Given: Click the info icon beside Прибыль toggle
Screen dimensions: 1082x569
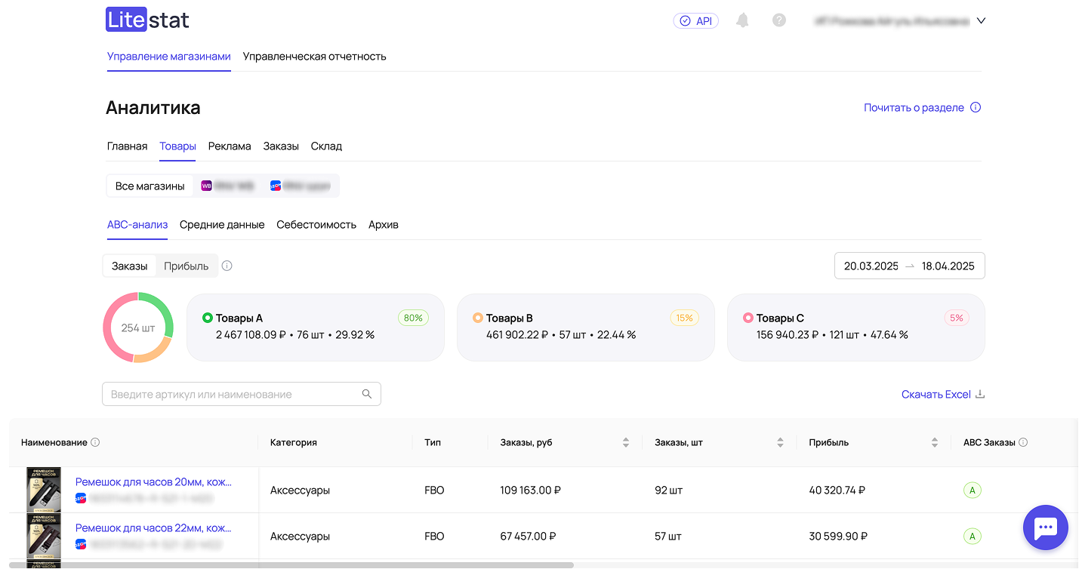Looking at the screenshot, I should coord(227,266).
